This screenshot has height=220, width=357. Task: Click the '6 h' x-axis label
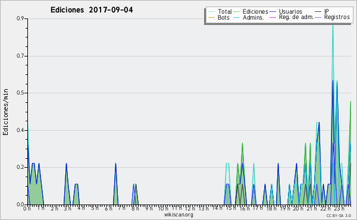(108, 209)
